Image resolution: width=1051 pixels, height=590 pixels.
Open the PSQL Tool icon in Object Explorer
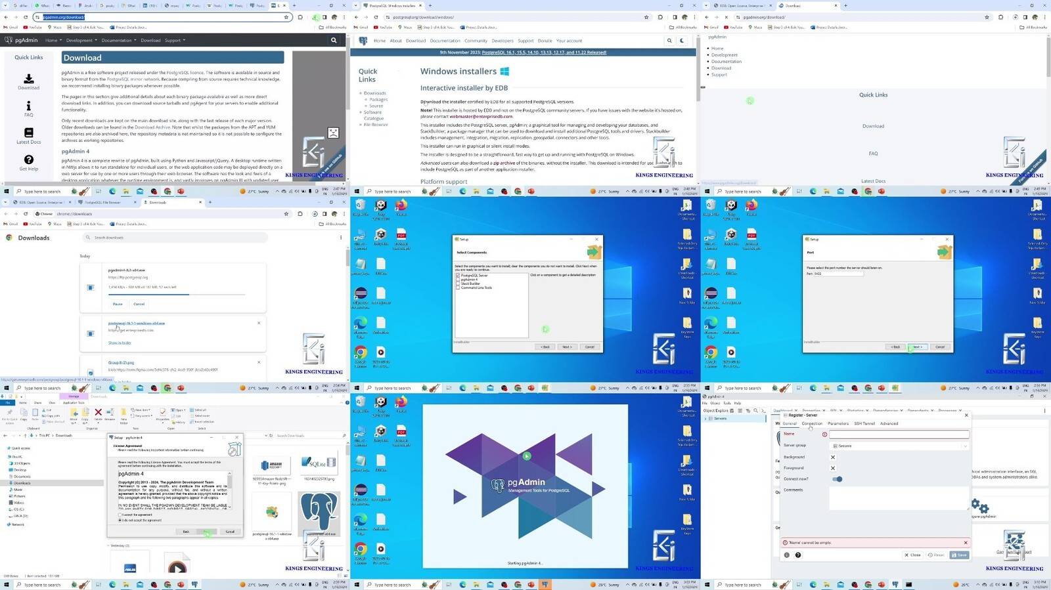tap(763, 411)
